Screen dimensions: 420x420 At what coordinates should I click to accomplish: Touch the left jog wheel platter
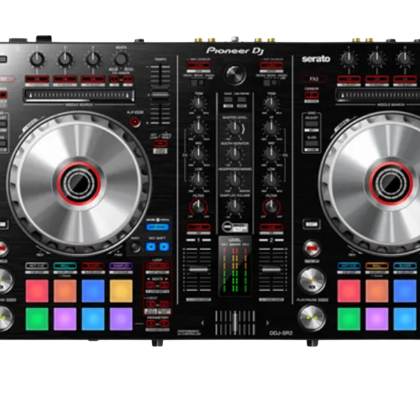(79, 183)
